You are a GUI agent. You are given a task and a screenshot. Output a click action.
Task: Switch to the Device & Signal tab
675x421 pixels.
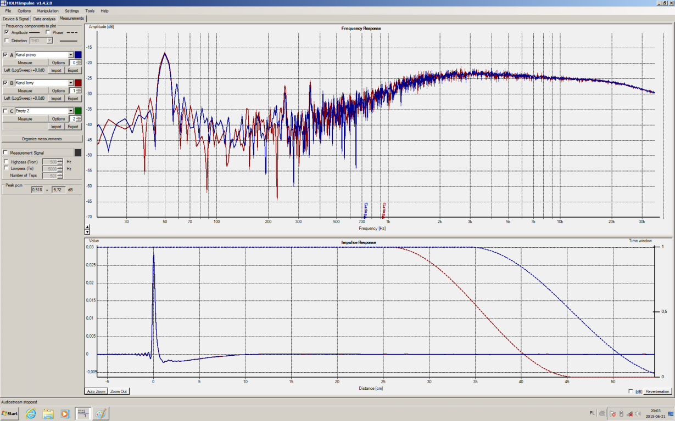16,19
